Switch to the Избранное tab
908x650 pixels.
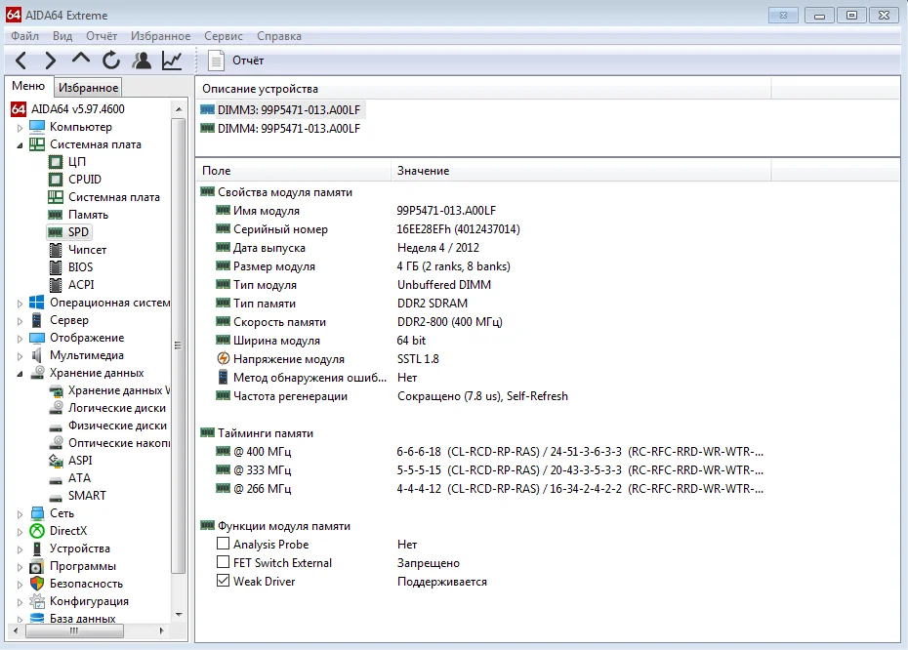(88, 88)
